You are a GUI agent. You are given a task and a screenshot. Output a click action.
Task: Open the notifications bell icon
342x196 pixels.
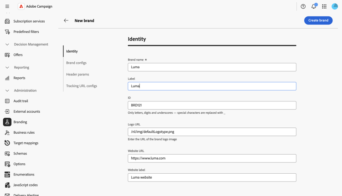coord(314,6)
